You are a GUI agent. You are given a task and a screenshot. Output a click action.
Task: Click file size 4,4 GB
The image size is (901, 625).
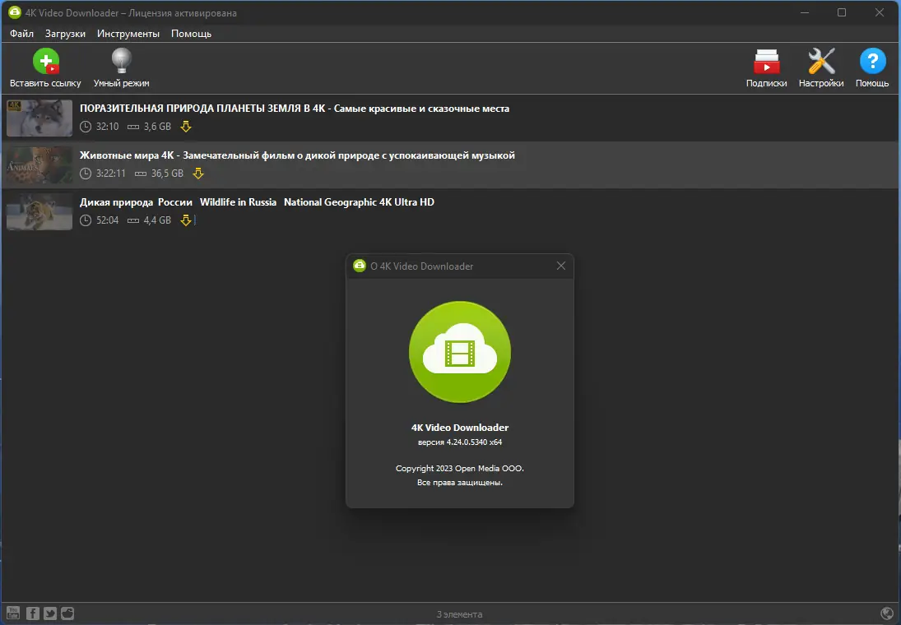point(157,220)
